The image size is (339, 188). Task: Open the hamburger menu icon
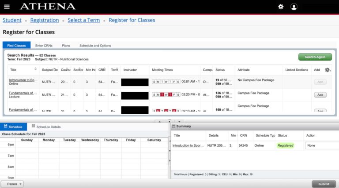click(x=7, y=7)
